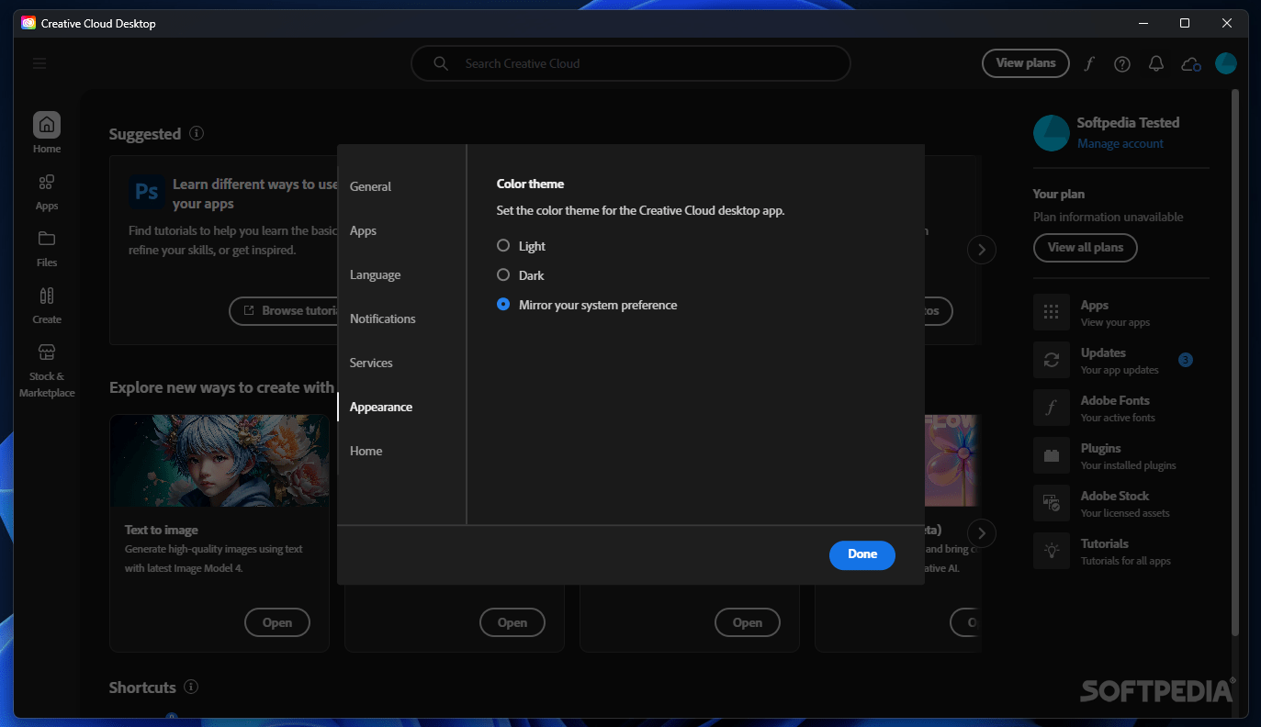Open the Manage account link
Viewport: 1261px width, 727px height.
[1120, 144]
